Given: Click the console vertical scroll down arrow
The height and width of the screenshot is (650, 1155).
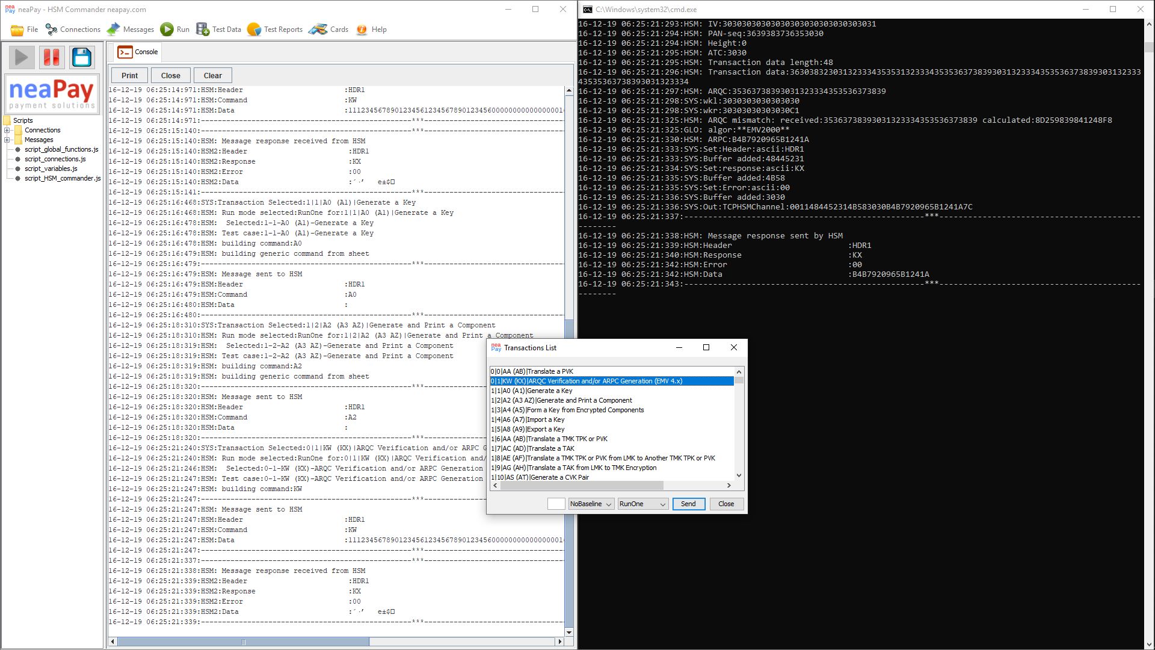Looking at the screenshot, I should [569, 632].
